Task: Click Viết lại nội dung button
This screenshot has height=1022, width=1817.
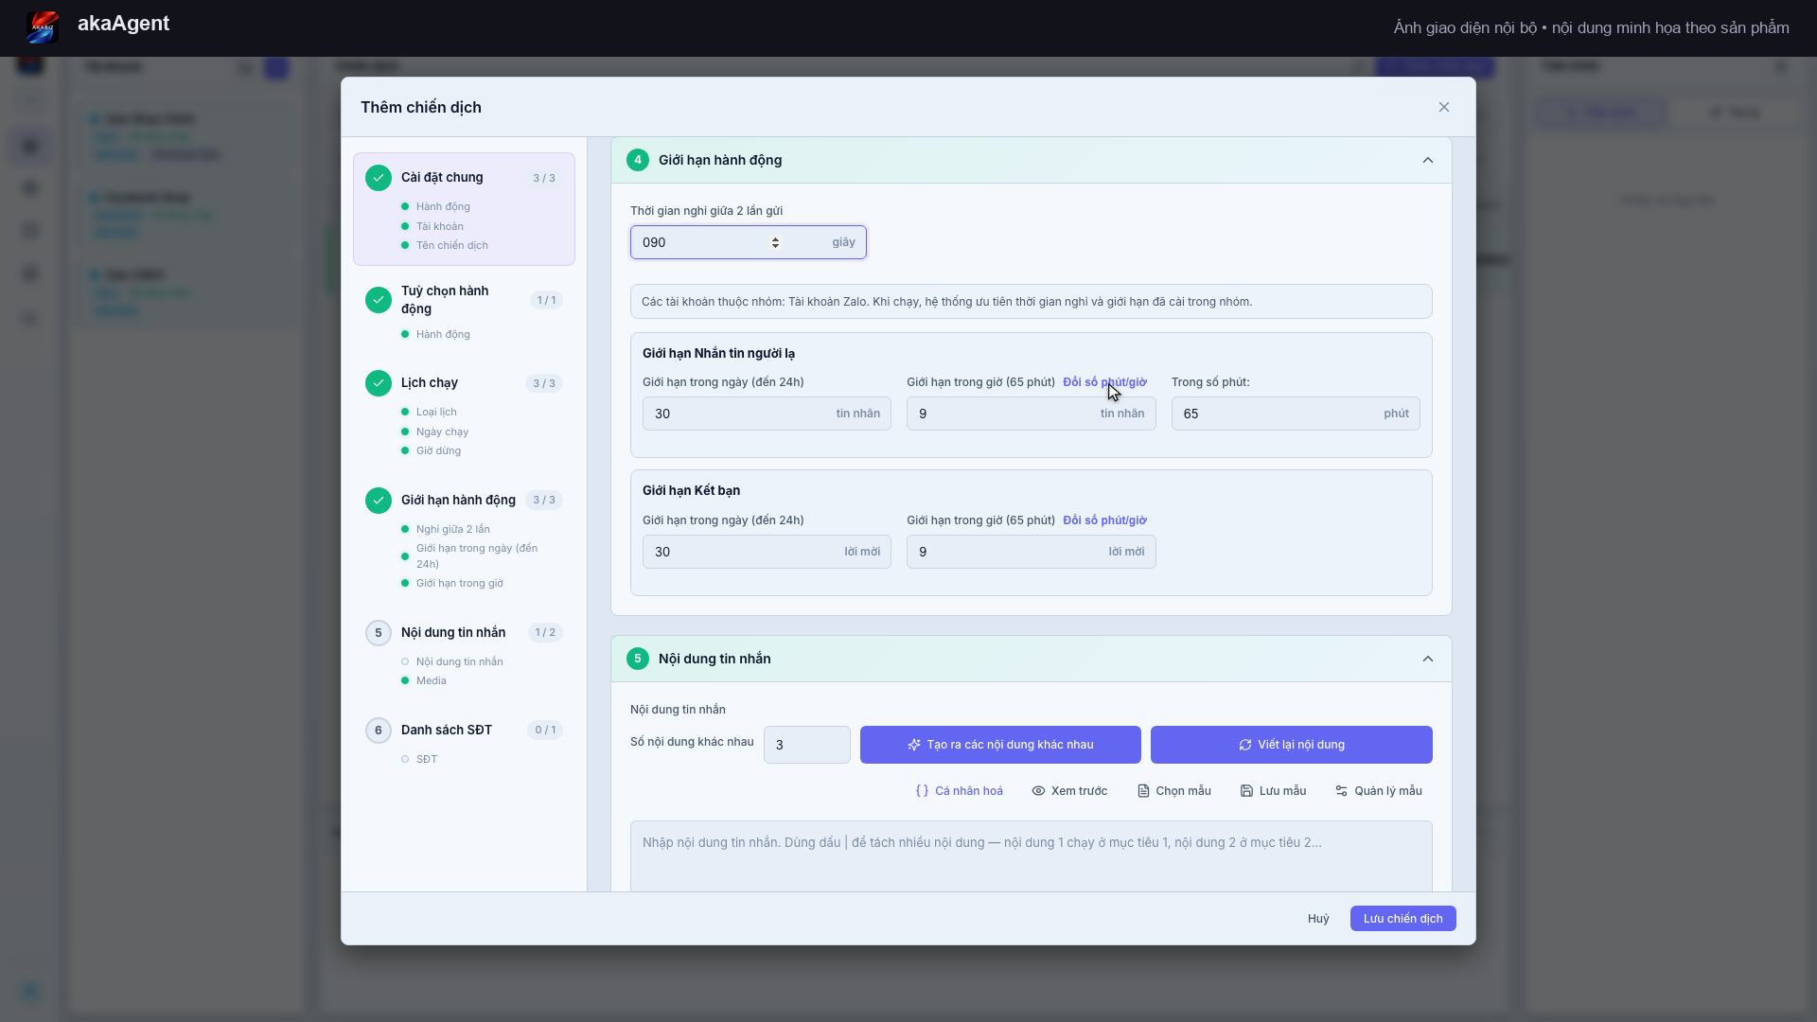Action: (1292, 745)
